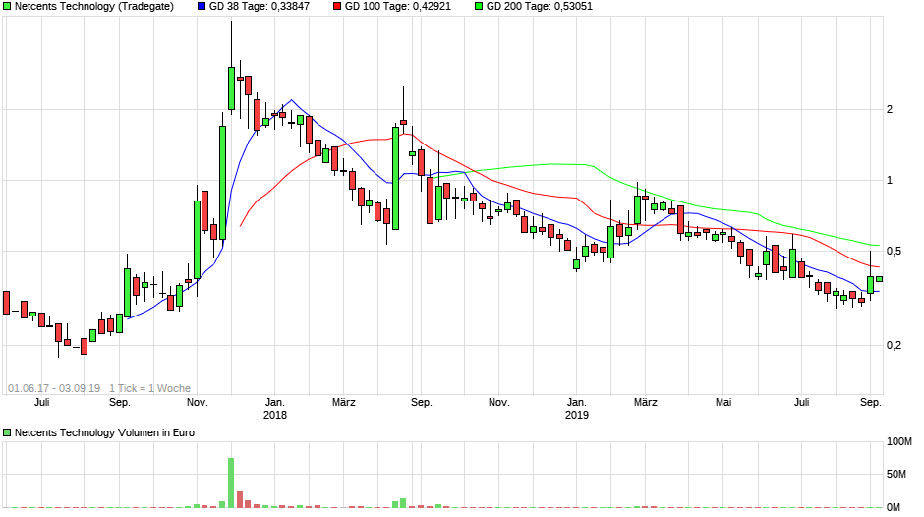Click the price axis label '0,2'
Screen dimensions: 924x517
[x=894, y=345]
